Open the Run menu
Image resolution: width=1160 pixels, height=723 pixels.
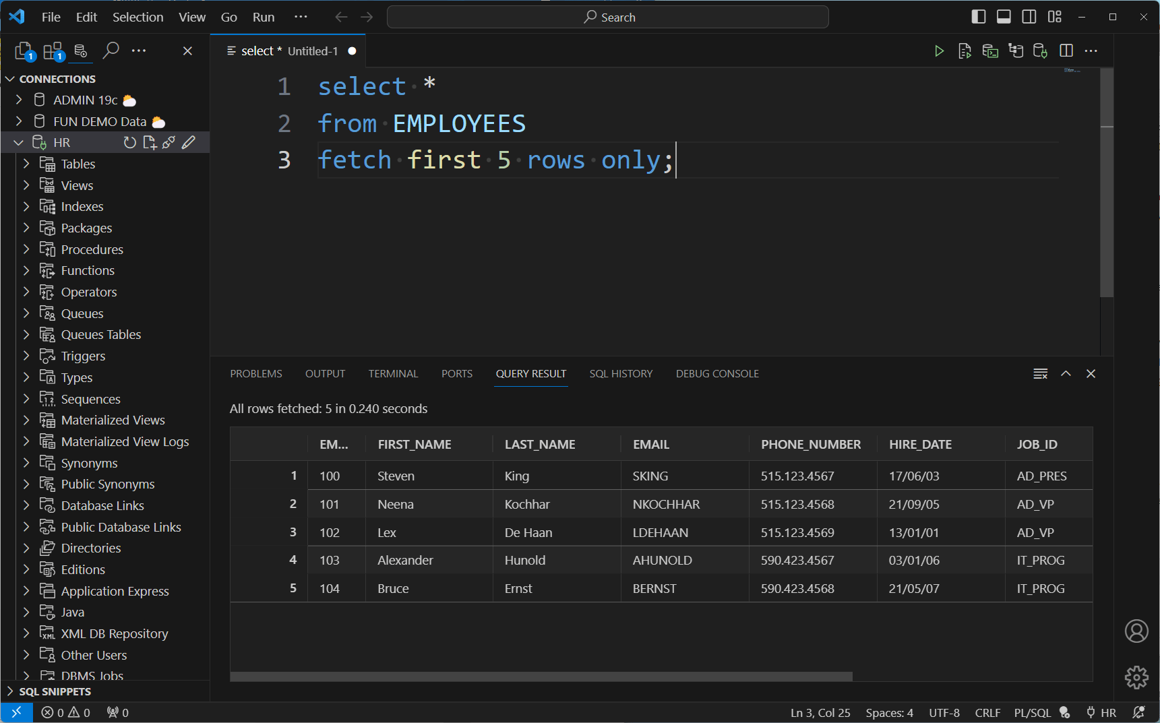click(x=264, y=17)
